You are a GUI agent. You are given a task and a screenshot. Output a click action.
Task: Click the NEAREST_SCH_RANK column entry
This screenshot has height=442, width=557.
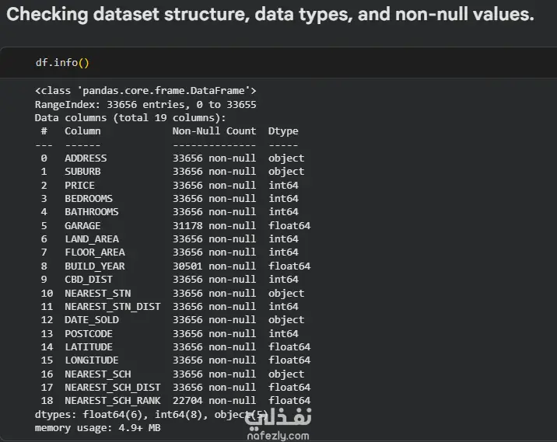pyautogui.click(x=112, y=401)
